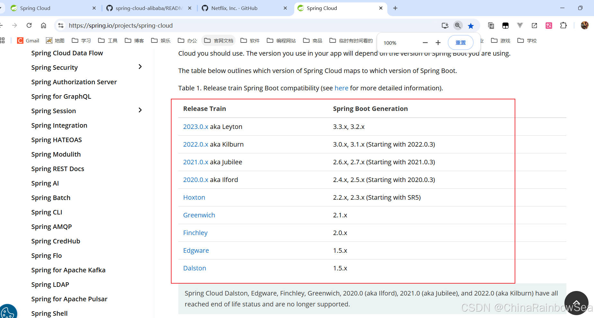Viewport: 594px width, 318px height.
Task: Increase zoom with the plus button
Action: point(438,43)
